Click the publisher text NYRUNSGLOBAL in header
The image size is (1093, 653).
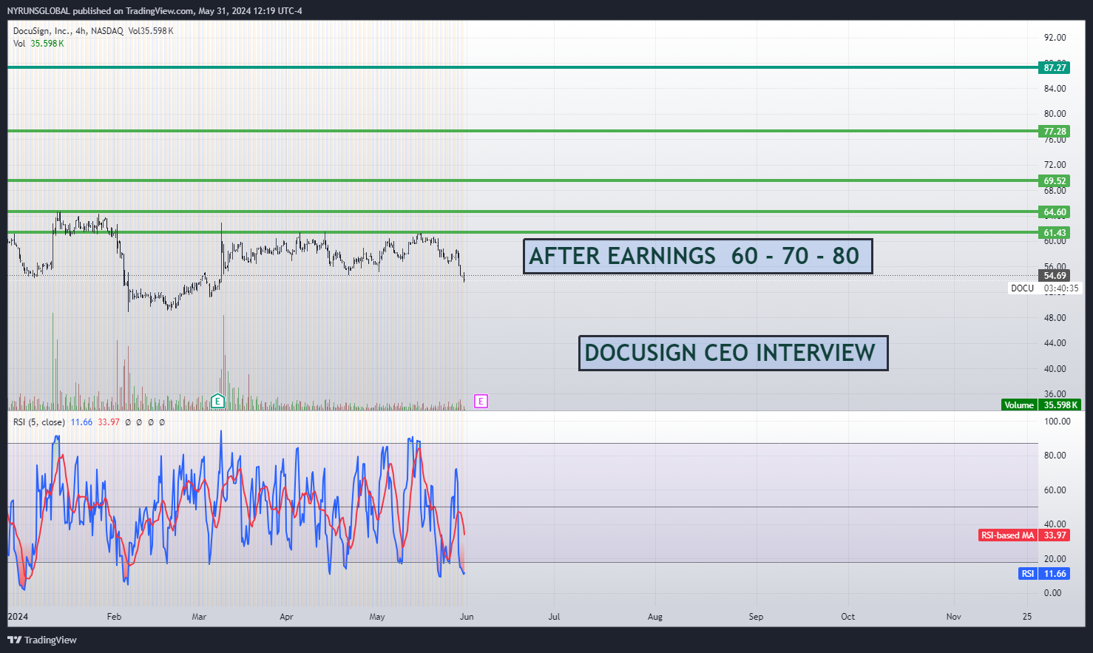pyautogui.click(x=38, y=11)
